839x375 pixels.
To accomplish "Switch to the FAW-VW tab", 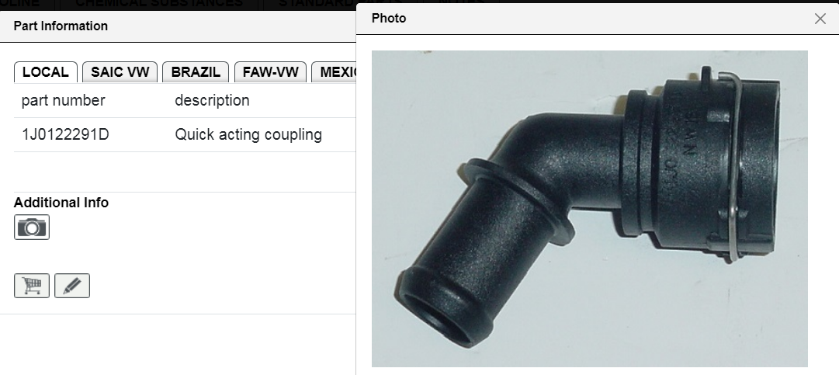I will (x=270, y=72).
